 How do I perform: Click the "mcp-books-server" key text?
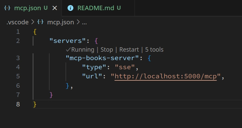pyautogui.click(x=102, y=58)
